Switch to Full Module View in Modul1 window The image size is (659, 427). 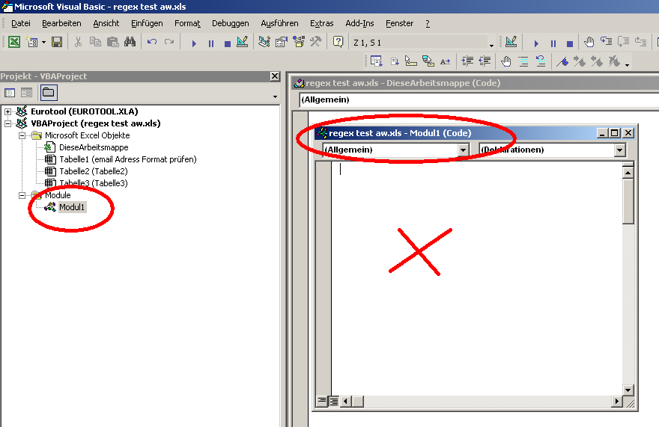tap(334, 401)
